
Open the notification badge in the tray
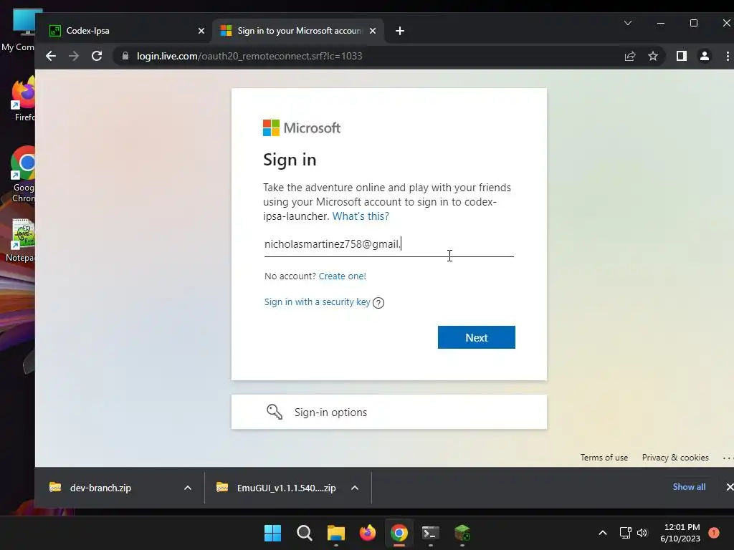click(x=714, y=533)
